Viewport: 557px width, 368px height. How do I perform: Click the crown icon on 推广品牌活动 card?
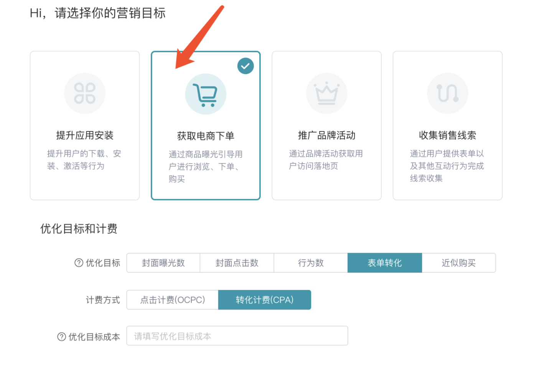[326, 93]
